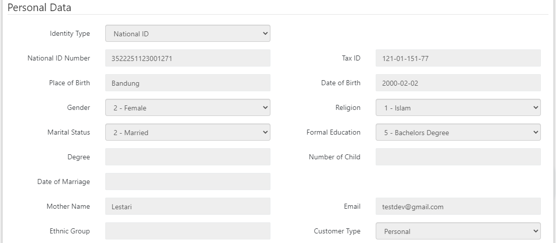Image resolution: width=556 pixels, height=243 pixels.
Task: Click the Email input field
Action: pos(458,207)
